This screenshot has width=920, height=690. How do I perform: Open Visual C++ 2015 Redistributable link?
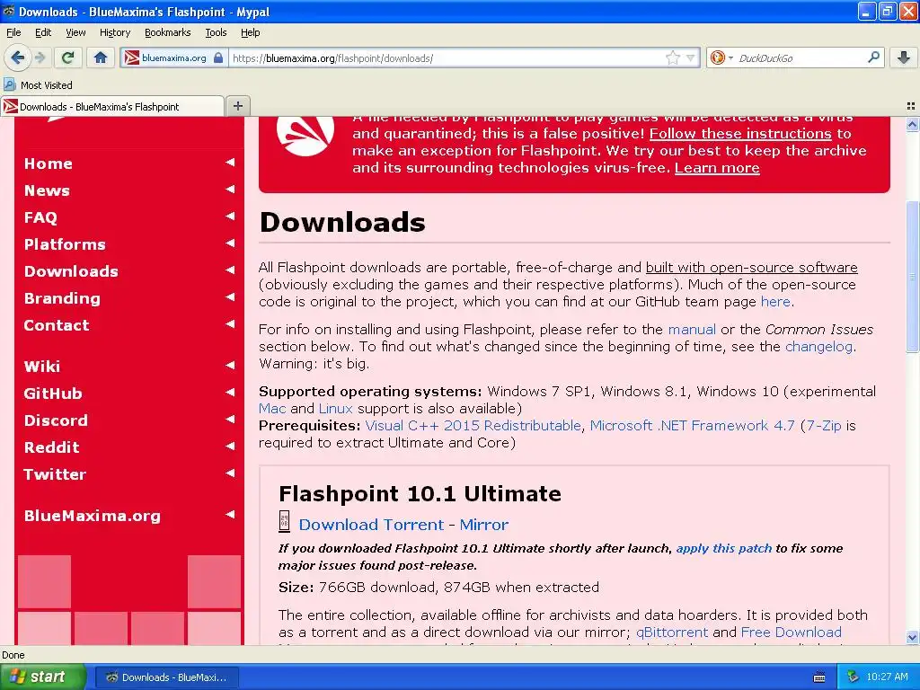[x=473, y=425]
